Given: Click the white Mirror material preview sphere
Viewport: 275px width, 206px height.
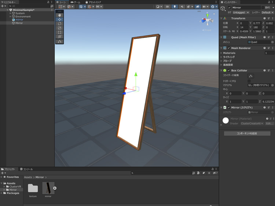Looking at the screenshot, I should 225,121.
